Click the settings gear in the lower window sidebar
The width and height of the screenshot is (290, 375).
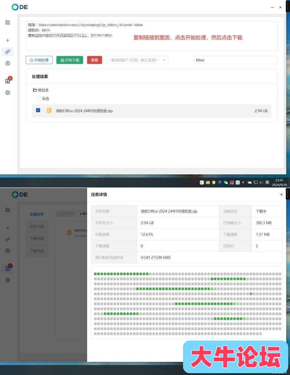click(8, 280)
